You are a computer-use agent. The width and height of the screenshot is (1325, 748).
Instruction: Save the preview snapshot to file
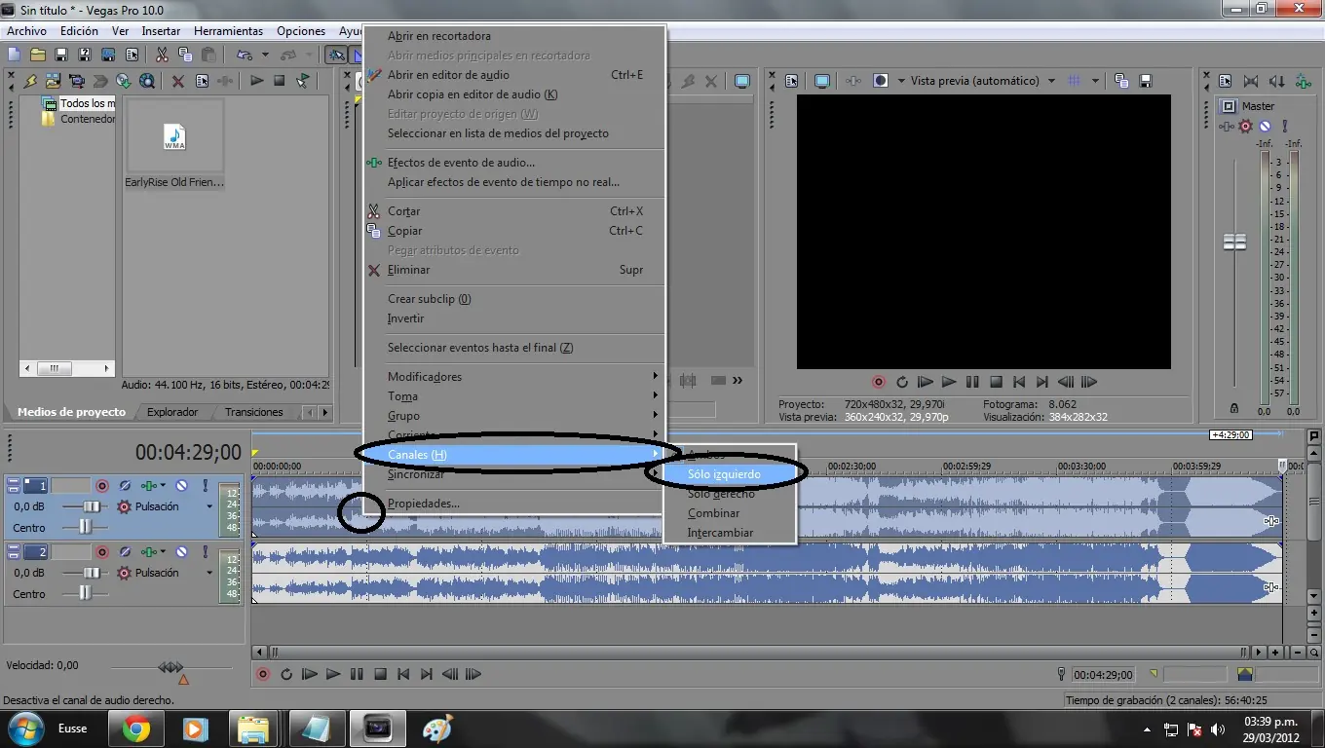coord(1146,81)
